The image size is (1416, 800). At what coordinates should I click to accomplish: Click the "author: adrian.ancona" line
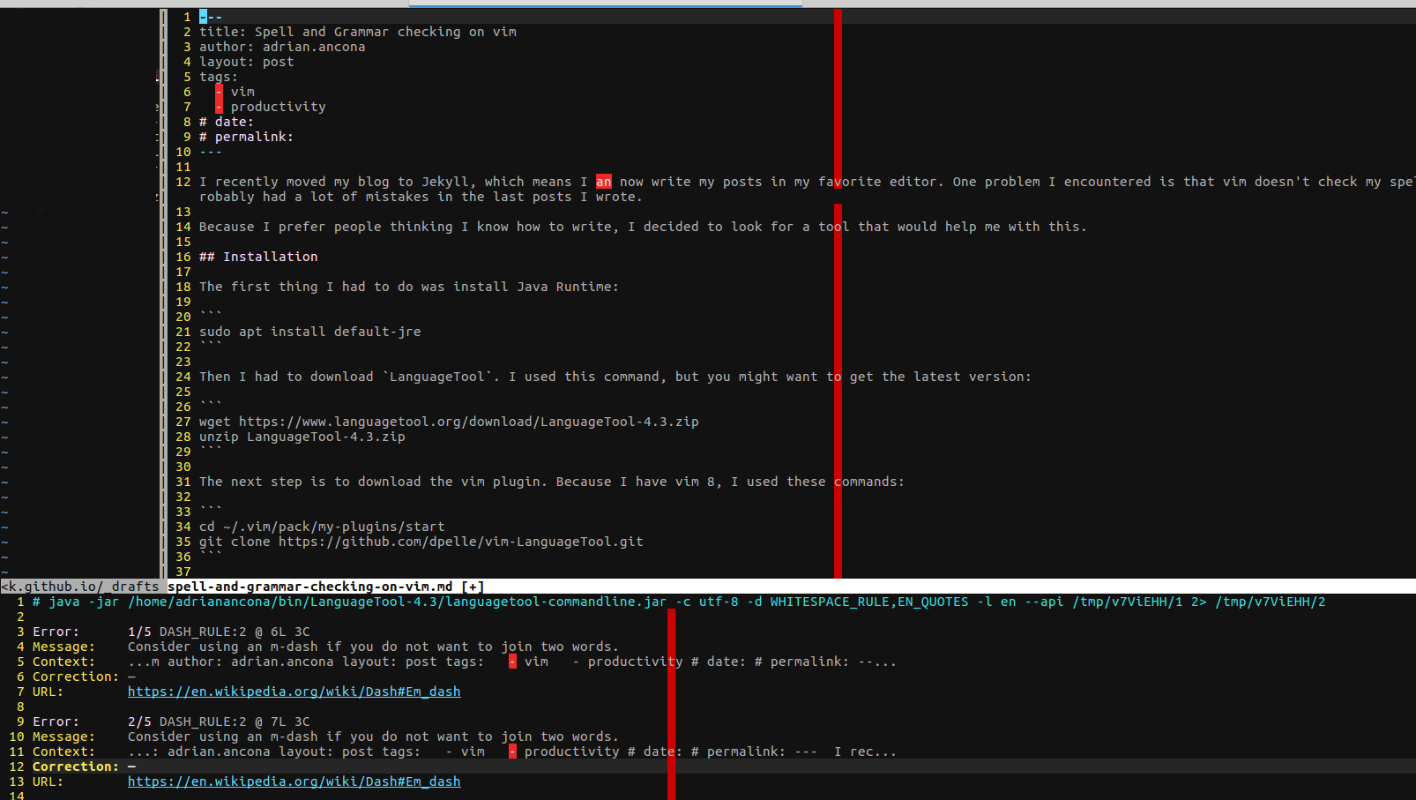pyautogui.click(x=282, y=47)
